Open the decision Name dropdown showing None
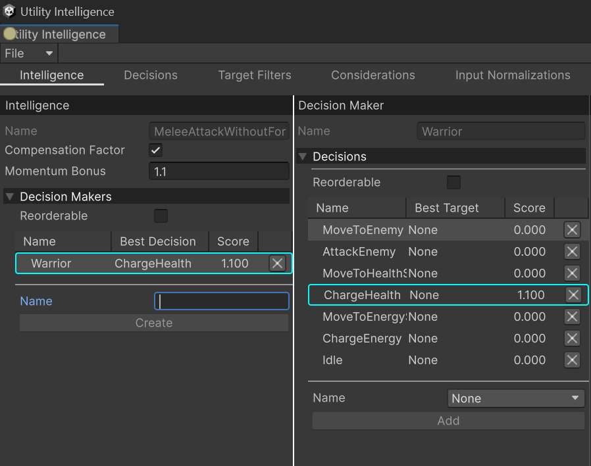 pos(516,398)
